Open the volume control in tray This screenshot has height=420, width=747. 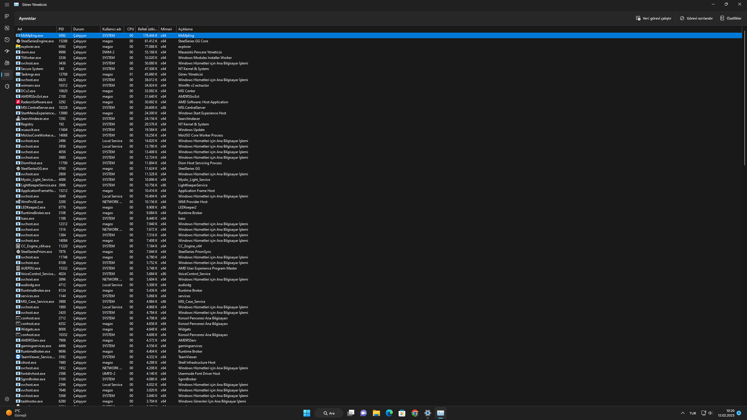[710, 413]
